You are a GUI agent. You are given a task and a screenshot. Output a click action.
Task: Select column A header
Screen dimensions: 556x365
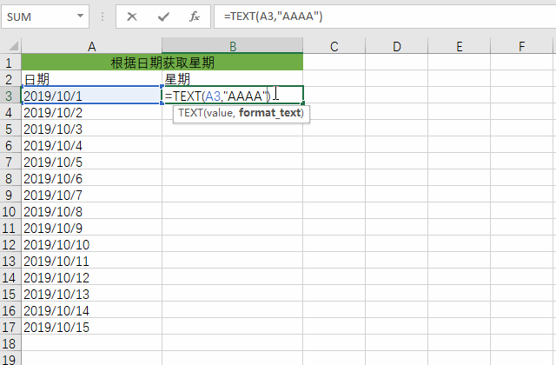pyautogui.click(x=91, y=46)
